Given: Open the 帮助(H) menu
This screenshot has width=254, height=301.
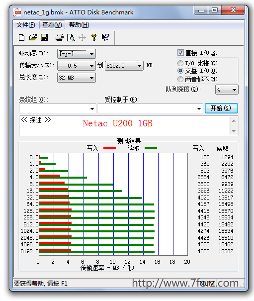Looking at the screenshot, I should (x=79, y=25).
